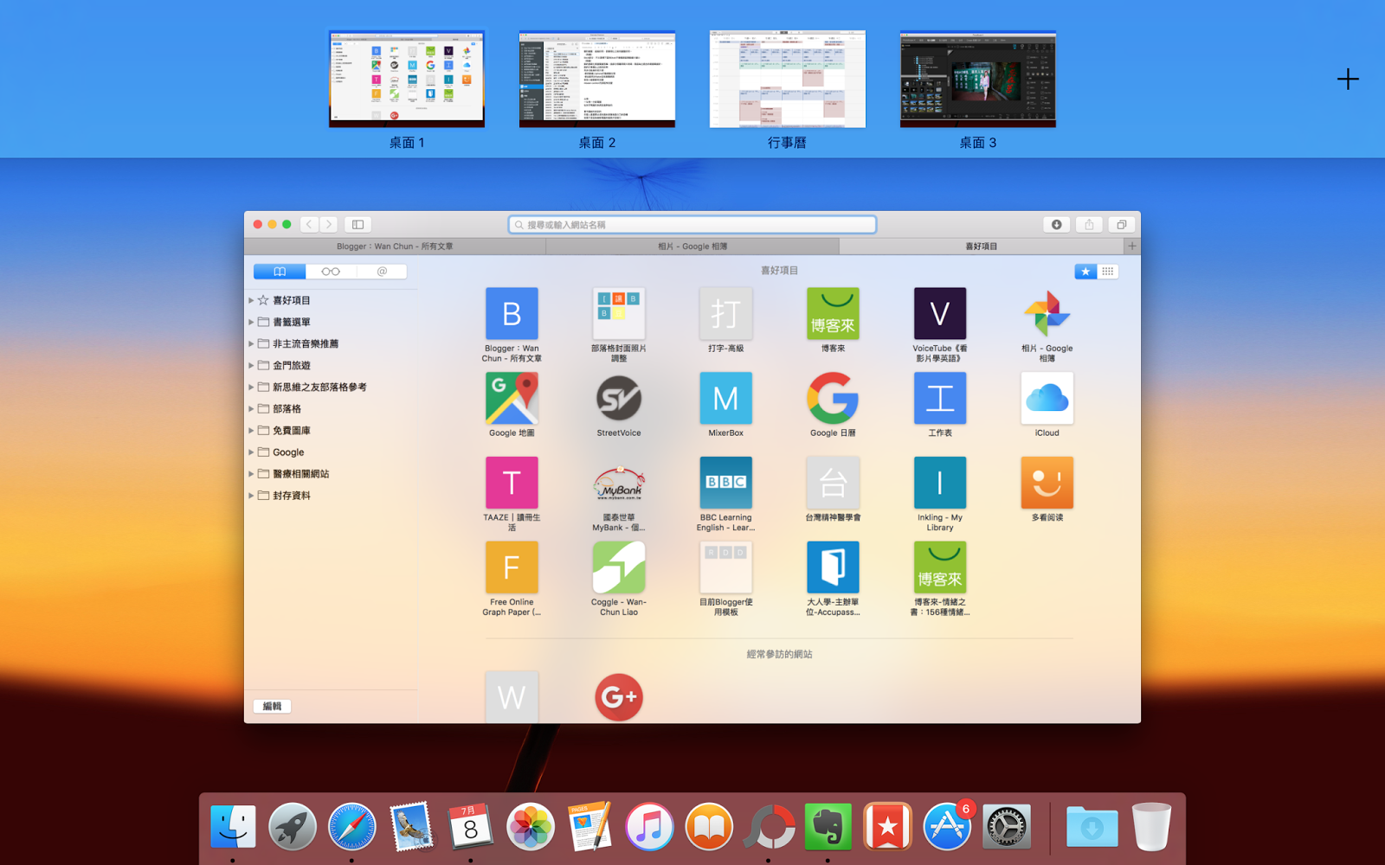Viewport: 1385px width, 865px height.
Task: Open the 大人學 Accupass favorite
Action: 833,567
